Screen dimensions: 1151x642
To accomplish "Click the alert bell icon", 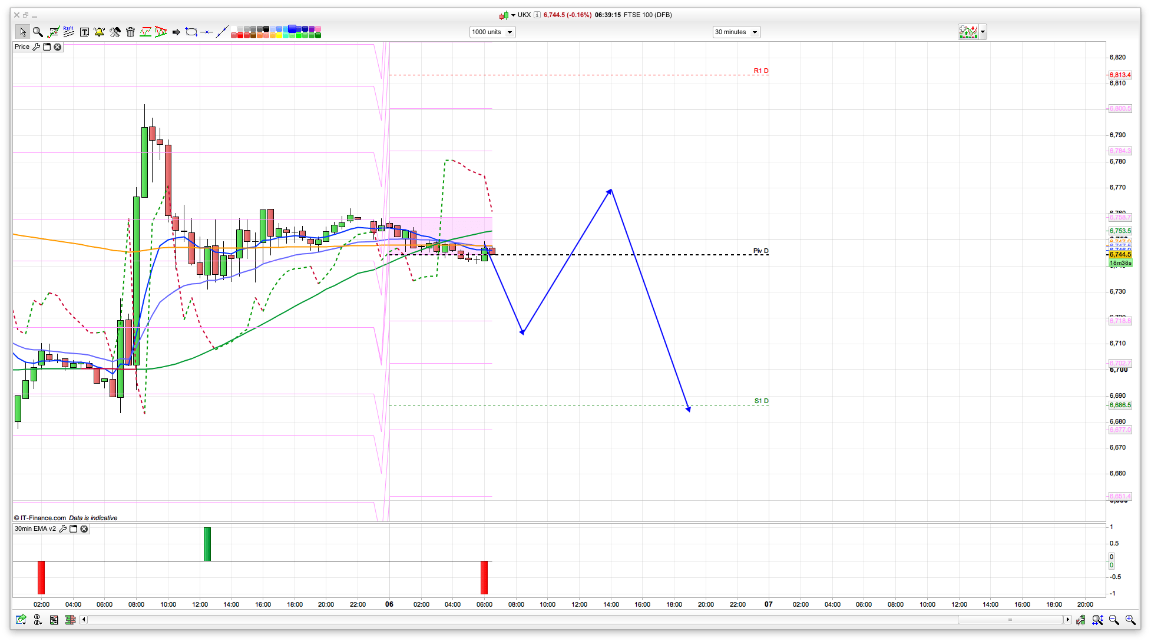I will (x=99, y=32).
